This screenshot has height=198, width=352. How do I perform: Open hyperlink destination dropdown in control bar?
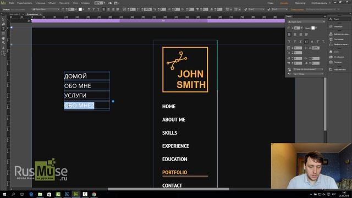pos(321,9)
